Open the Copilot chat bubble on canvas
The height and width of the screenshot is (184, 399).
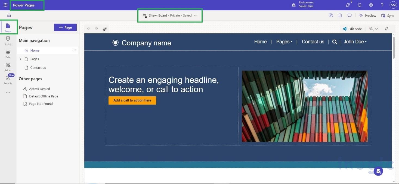[x=378, y=171]
